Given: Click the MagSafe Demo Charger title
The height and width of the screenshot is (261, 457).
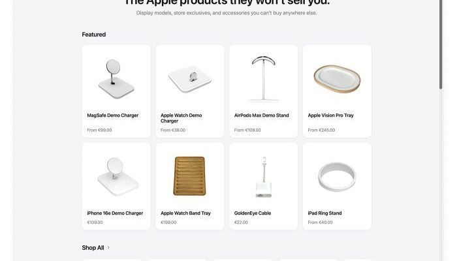Looking at the screenshot, I should click(x=113, y=115).
